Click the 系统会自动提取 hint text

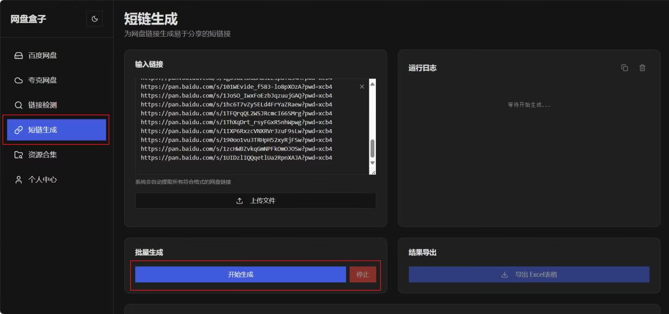coord(183,182)
